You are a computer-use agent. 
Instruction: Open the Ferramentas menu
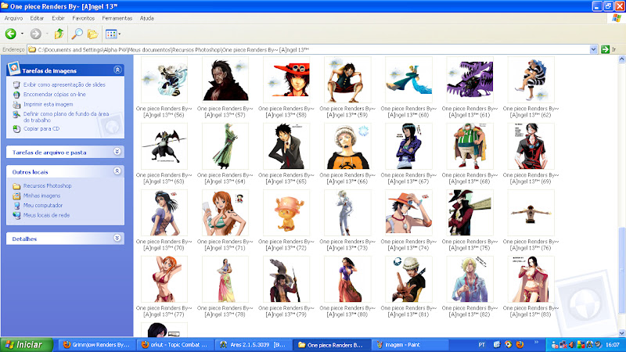coord(117,18)
